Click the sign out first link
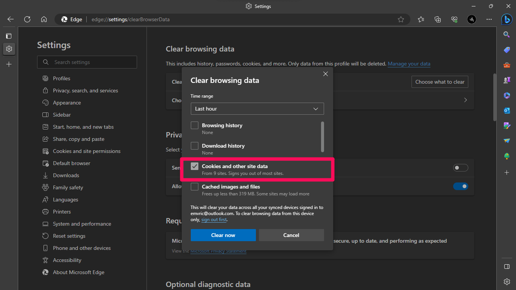Viewport: 516px width, 290px height. (x=214, y=220)
